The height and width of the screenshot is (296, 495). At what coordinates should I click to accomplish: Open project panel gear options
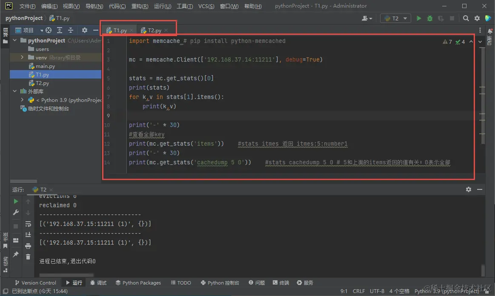[84, 30]
